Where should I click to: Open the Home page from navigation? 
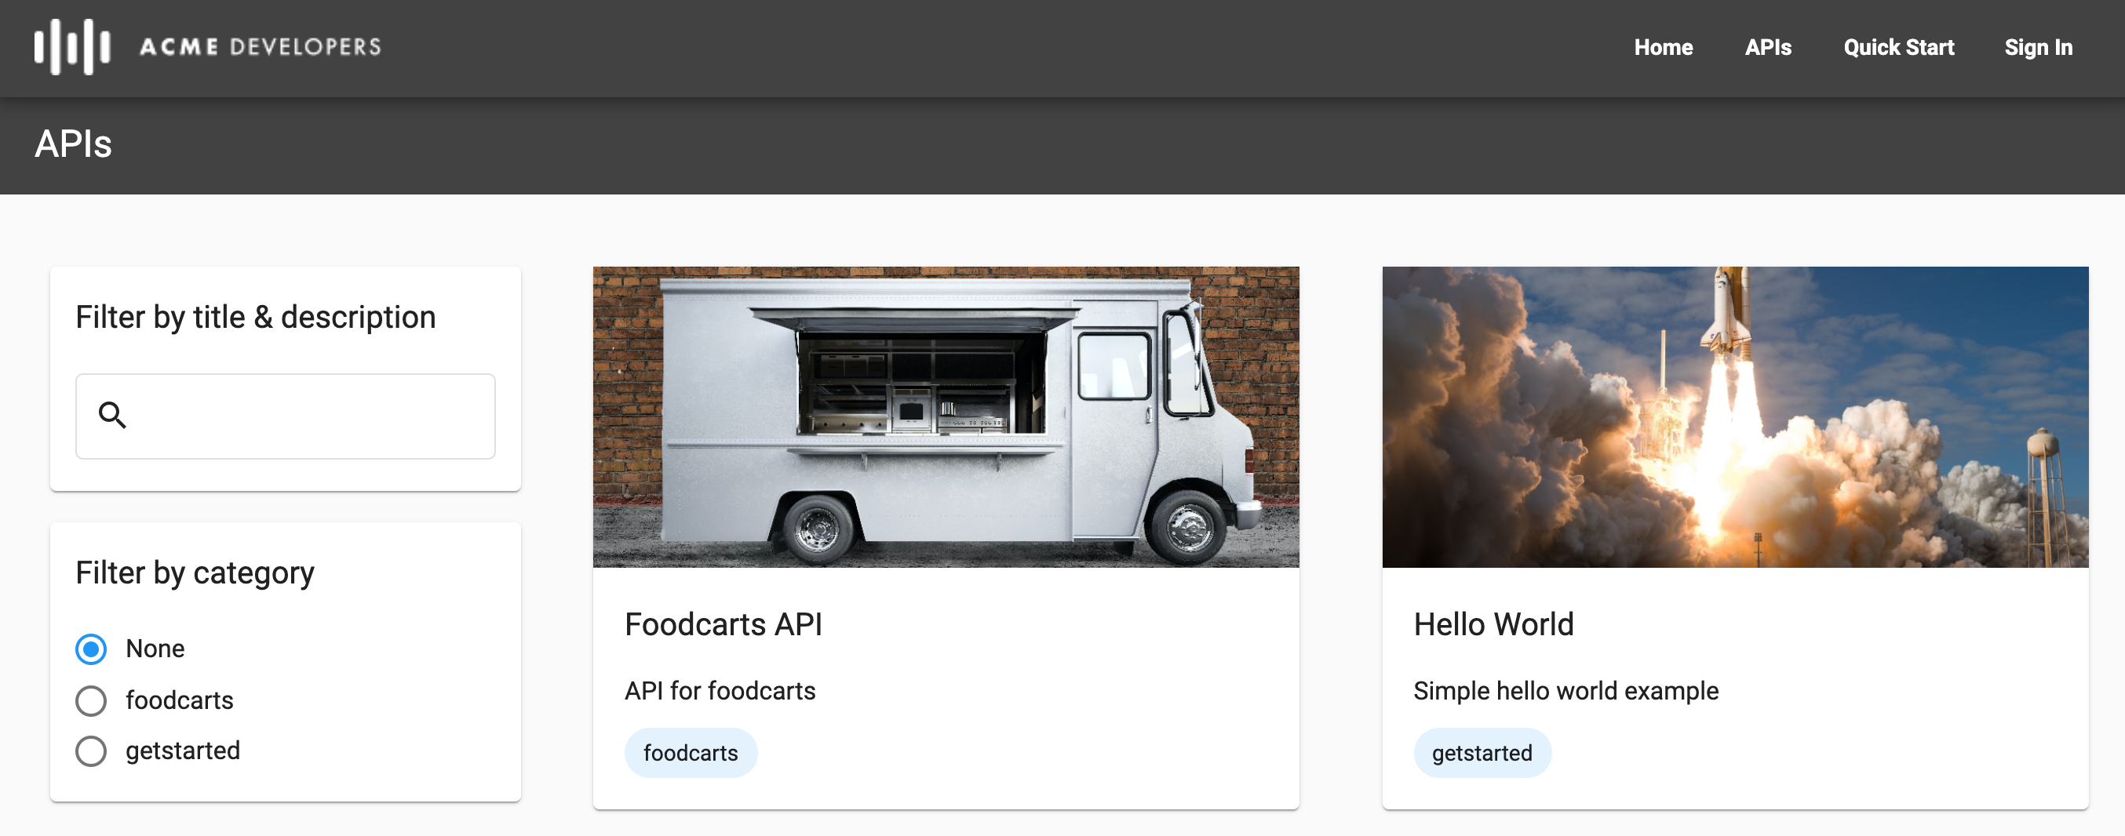pyautogui.click(x=1663, y=47)
